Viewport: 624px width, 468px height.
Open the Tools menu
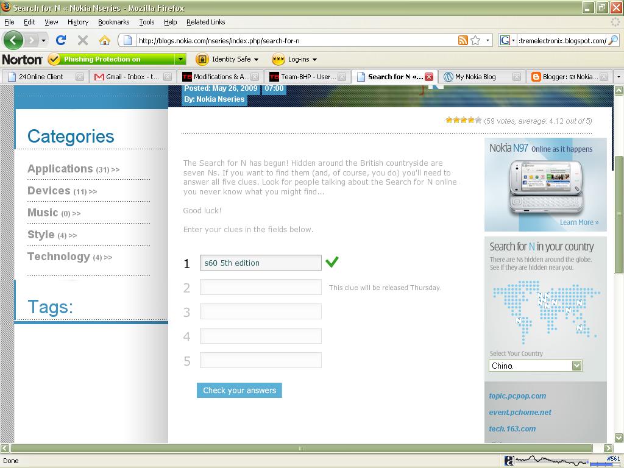tap(147, 23)
